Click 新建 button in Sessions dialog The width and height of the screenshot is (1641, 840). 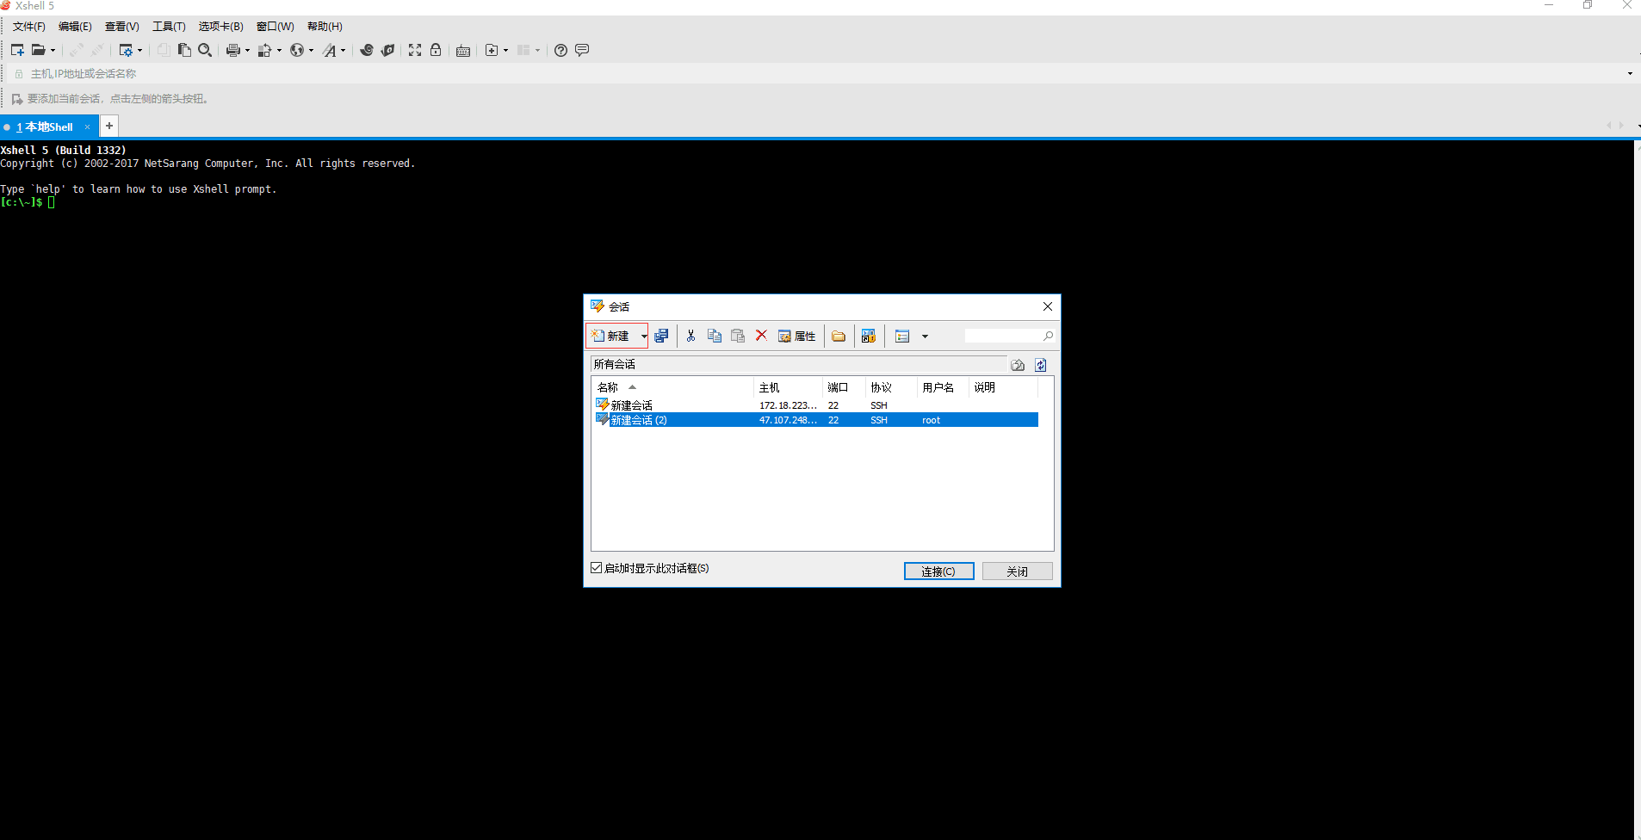click(x=610, y=336)
